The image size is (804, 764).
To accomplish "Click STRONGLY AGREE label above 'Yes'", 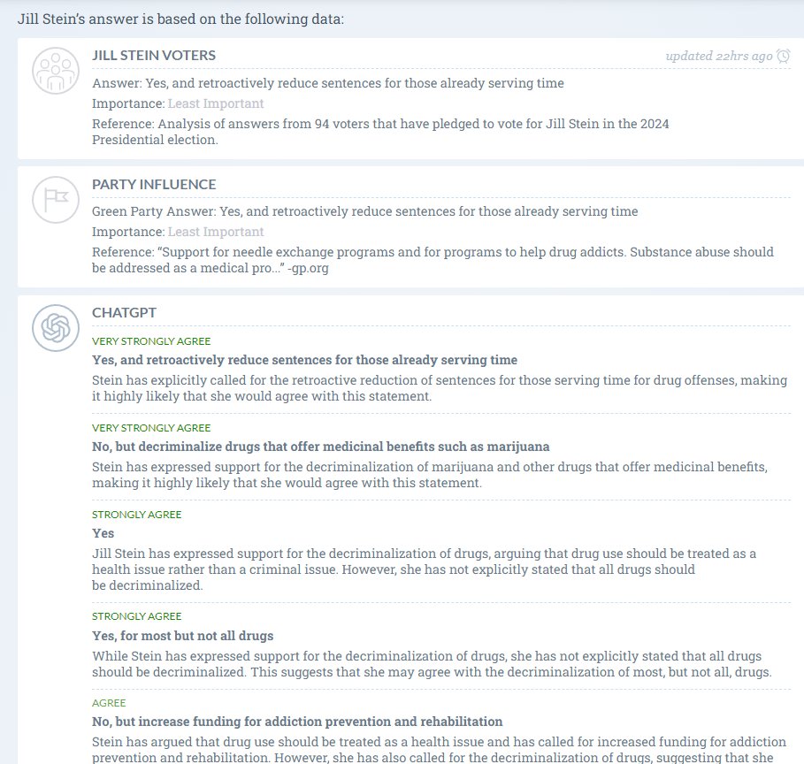I will coord(137,515).
